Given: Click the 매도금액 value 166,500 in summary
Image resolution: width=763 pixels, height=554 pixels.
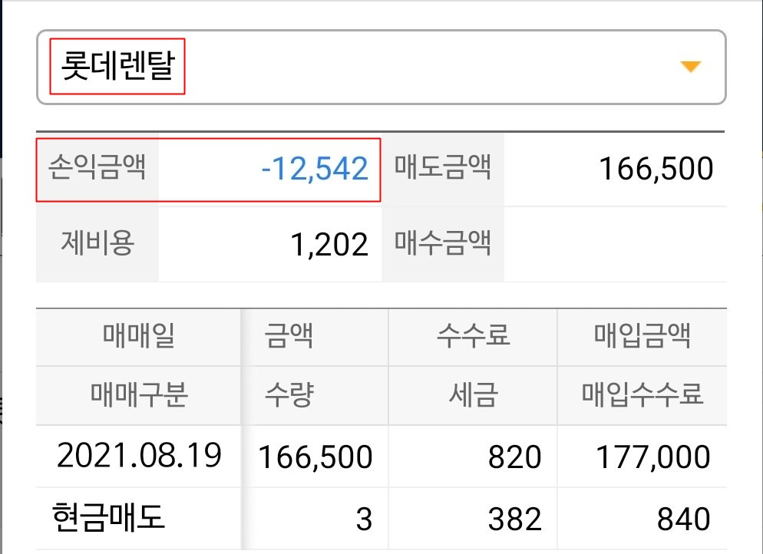Looking at the screenshot, I should pos(656,169).
